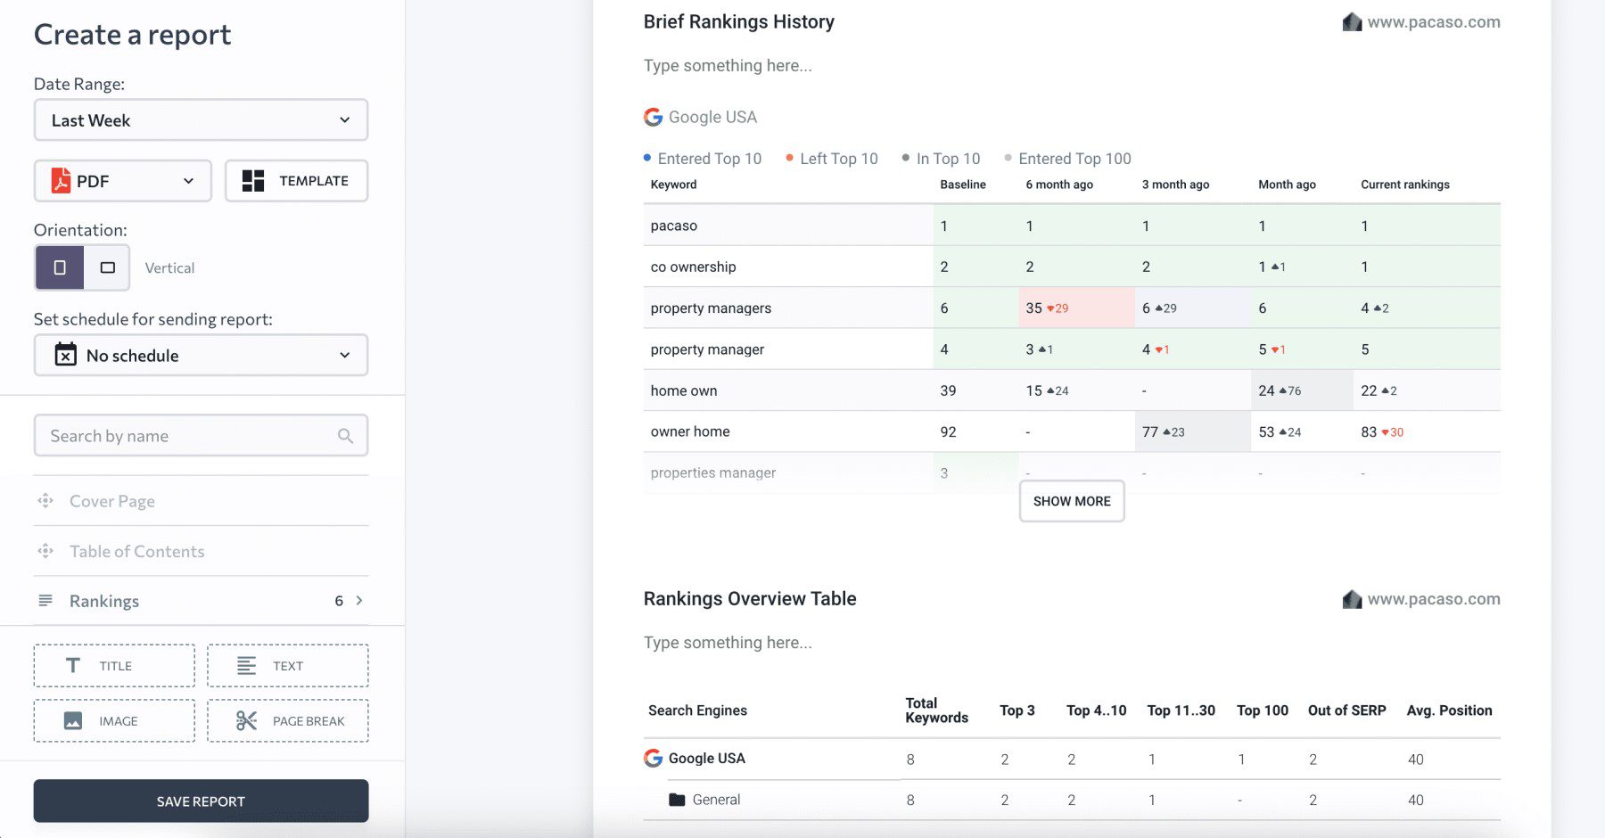
Task: Click the SAVE REPORT button
Action: (201, 801)
